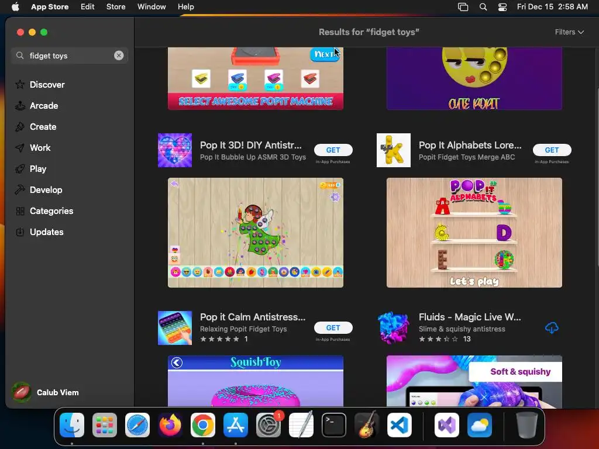
Task: View the Cute Popit emoji screenshot
Action: [x=474, y=79]
